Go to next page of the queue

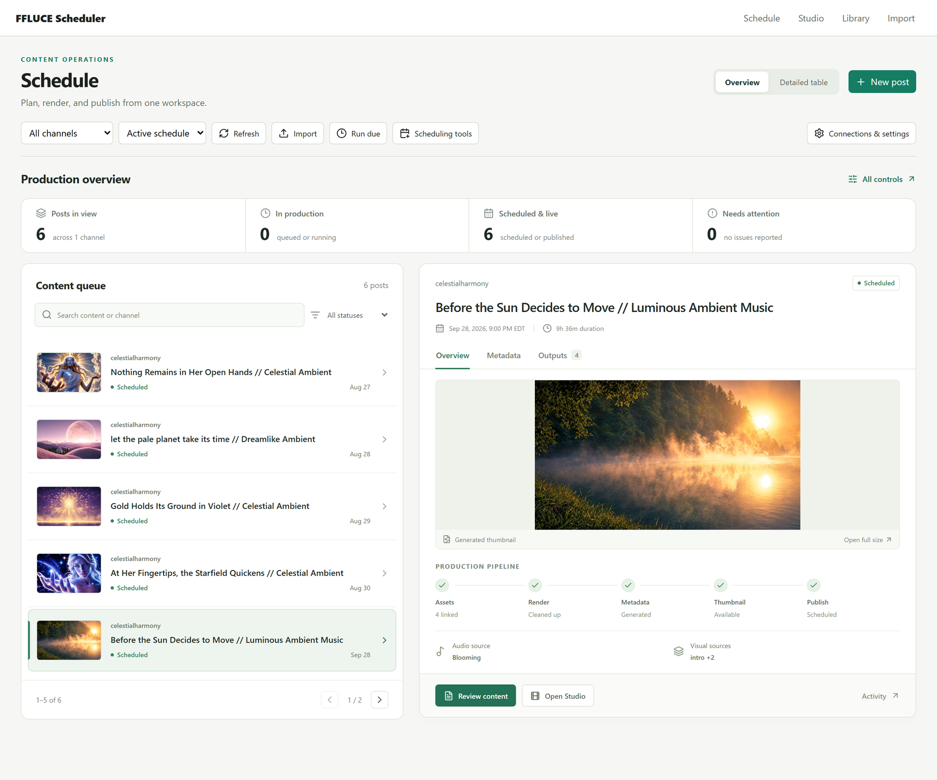pyautogui.click(x=380, y=700)
